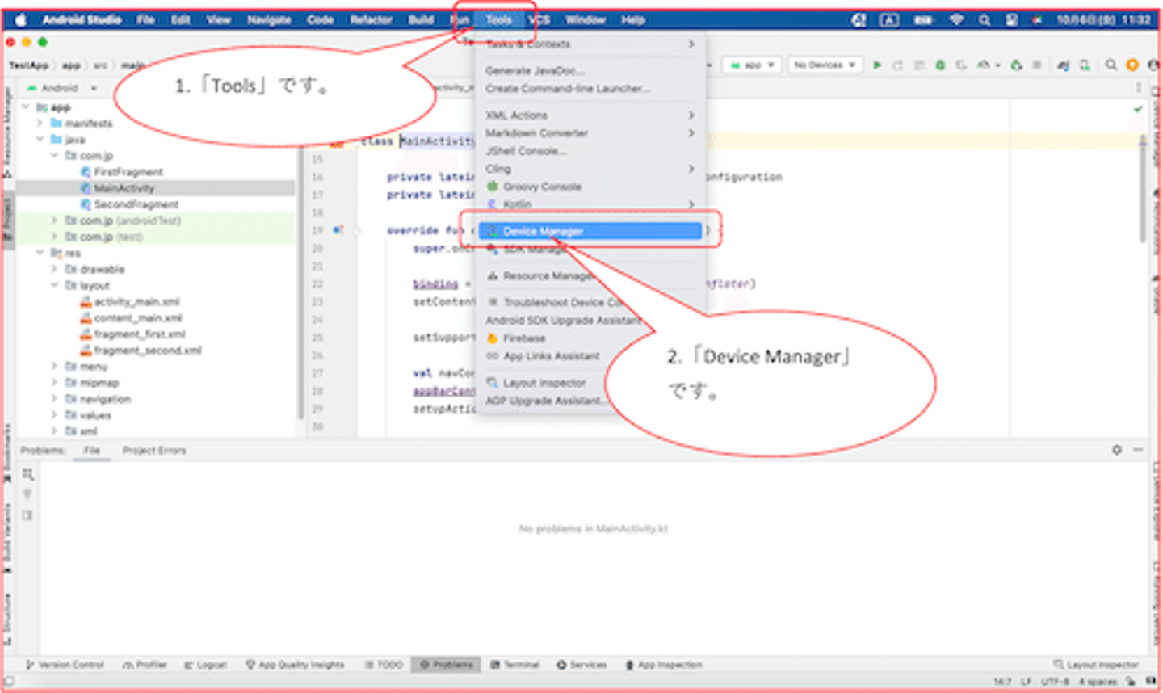Open the App Inspection tool window
1163x693 pixels.
pos(664,665)
